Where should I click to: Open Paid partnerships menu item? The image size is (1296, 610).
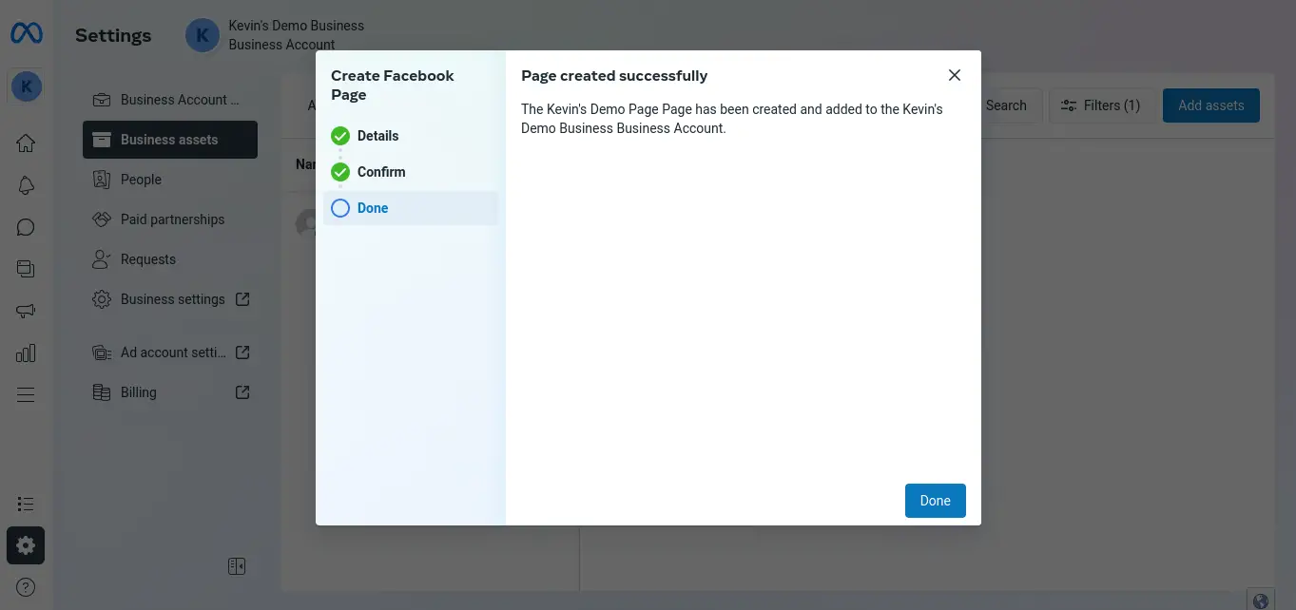tap(172, 219)
